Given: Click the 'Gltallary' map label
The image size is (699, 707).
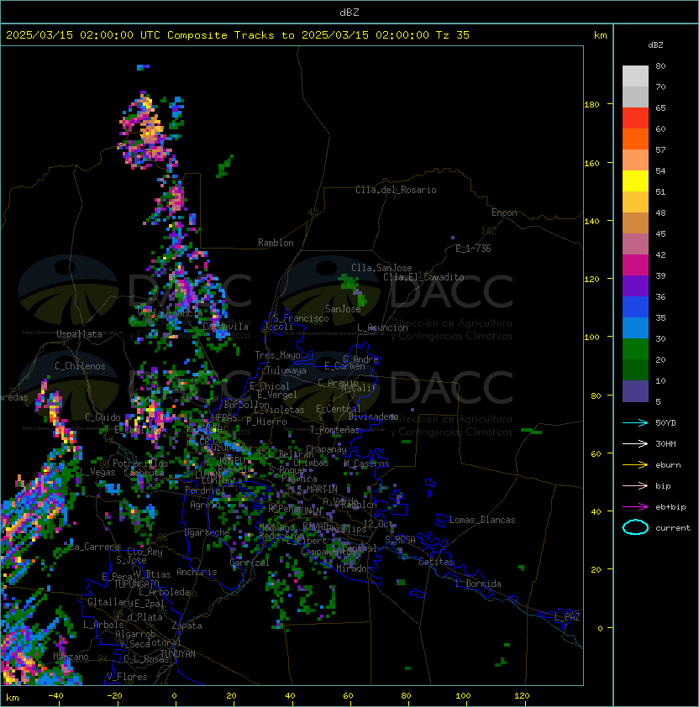Looking at the screenshot, I should (x=110, y=602).
